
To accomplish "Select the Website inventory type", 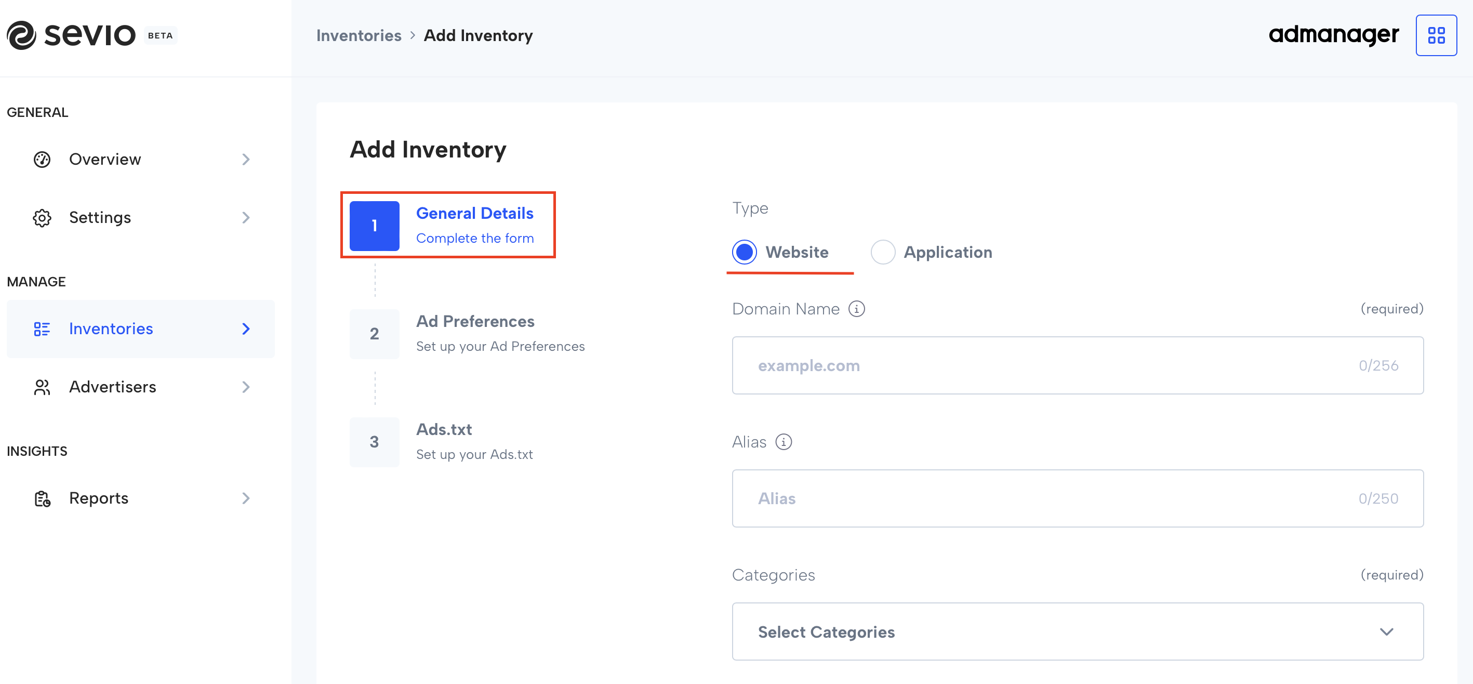I will (745, 252).
